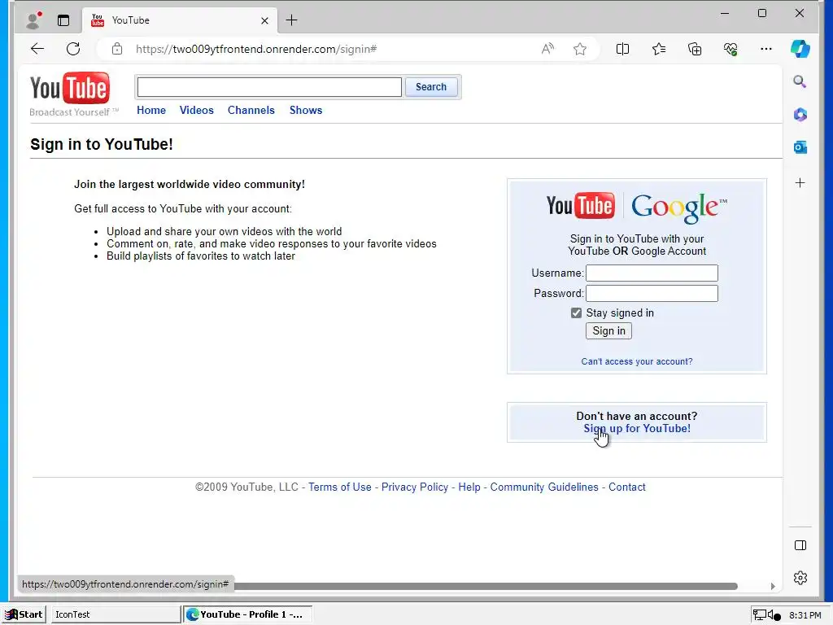Viewport: 833px width, 625px height.
Task: Click the 8:31 PM clock
Action: [805, 615]
